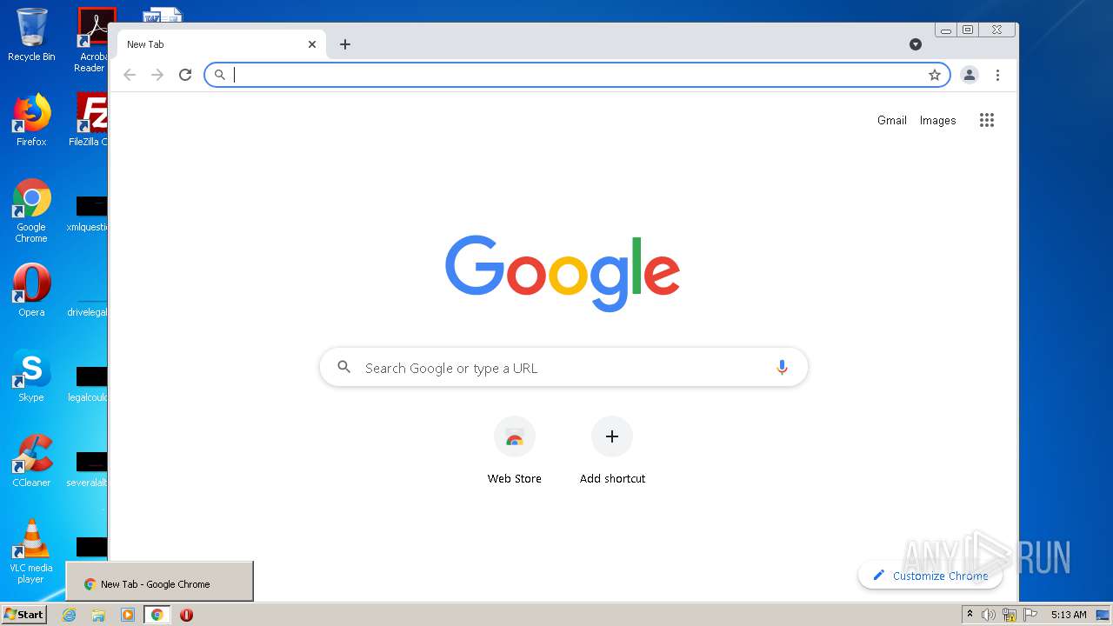
Task: Select the Acrobat Reader desktop icon
Action: point(92,40)
